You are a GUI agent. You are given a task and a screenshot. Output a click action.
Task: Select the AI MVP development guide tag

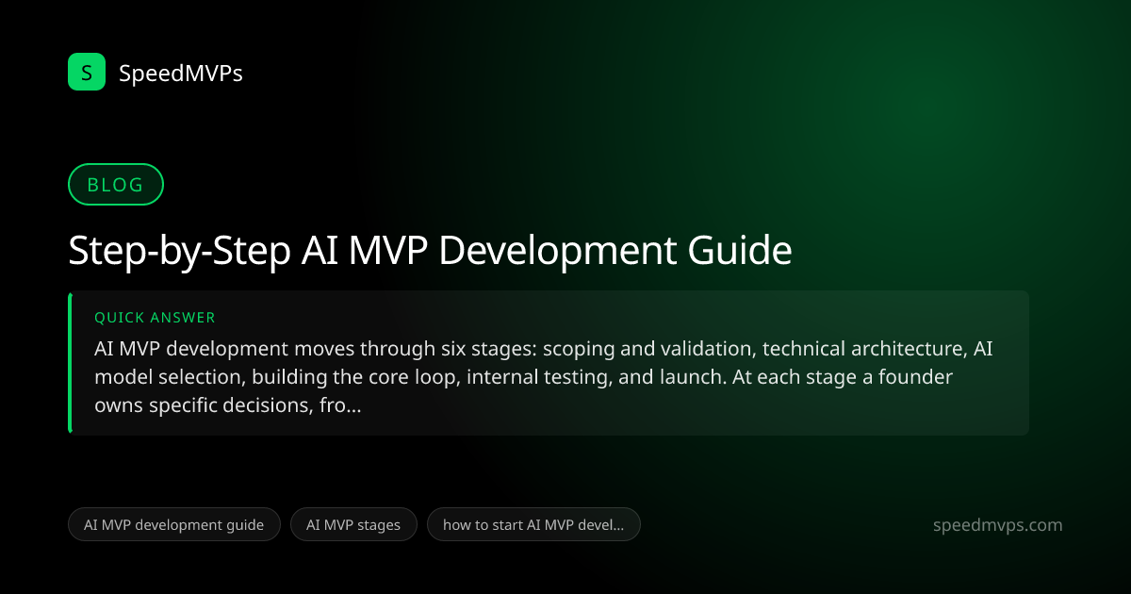pyautogui.click(x=174, y=525)
